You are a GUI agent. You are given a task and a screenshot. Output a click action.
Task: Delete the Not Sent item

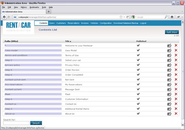(x=176, y=79)
